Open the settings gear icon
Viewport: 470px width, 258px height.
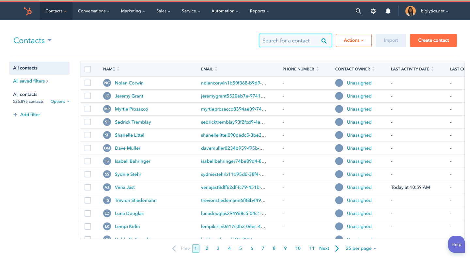click(x=373, y=11)
